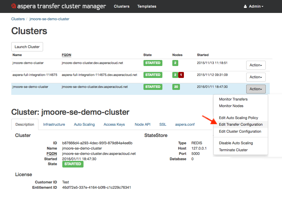
Task: Click the StateStore host value 127.0.0.1
Action: pos(199,148)
